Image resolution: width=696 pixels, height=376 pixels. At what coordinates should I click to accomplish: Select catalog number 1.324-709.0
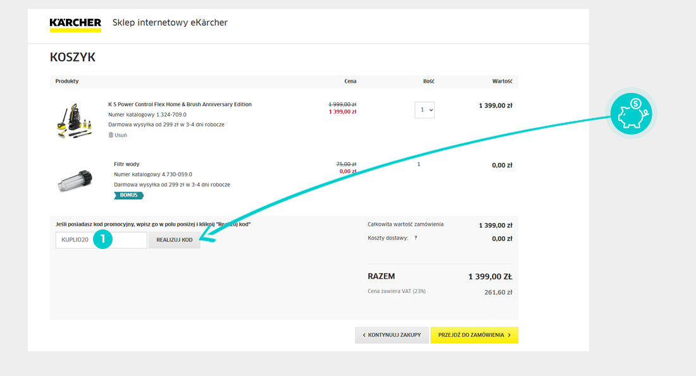click(x=147, y=115)
